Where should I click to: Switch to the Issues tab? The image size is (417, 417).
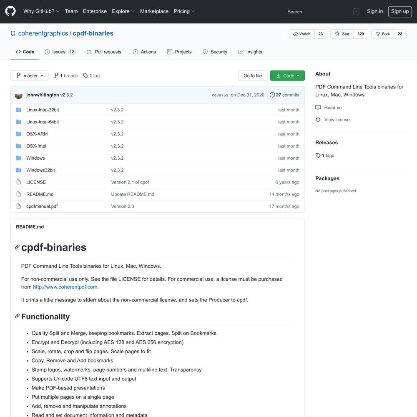point(60,52)
